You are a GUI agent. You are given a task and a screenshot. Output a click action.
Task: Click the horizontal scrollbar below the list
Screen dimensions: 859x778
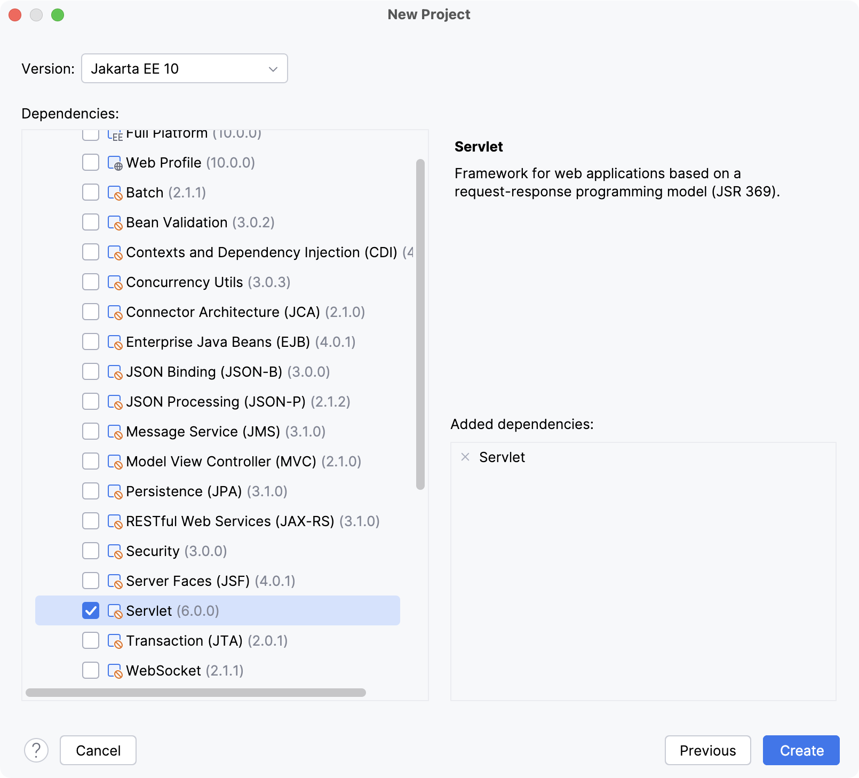[197, 694]
